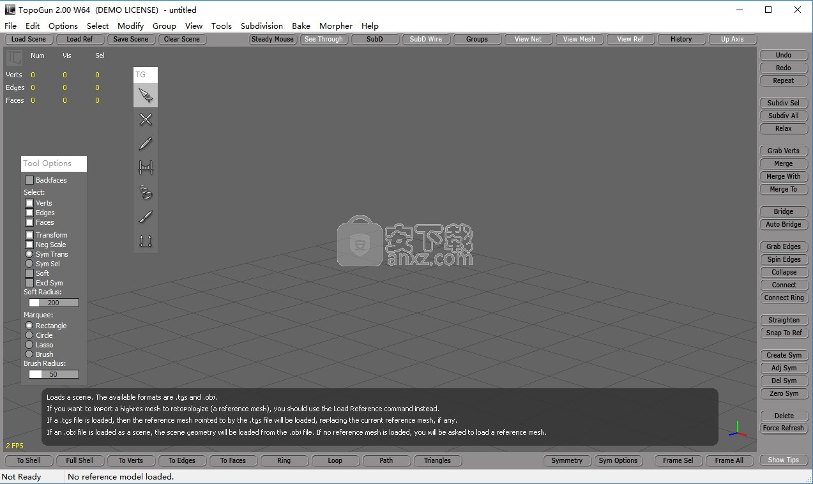
Task: Click the TopoGun icon in the title bar
Action: [x=10, y=10]
